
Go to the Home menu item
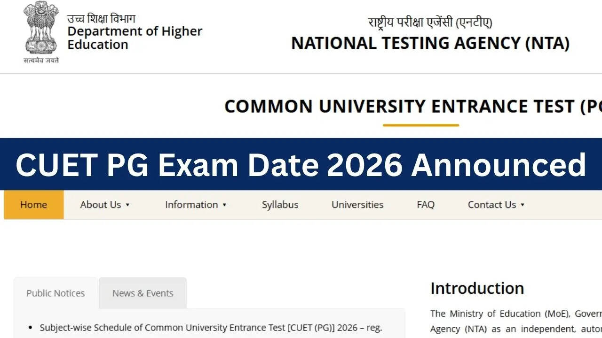coord(33,205)
